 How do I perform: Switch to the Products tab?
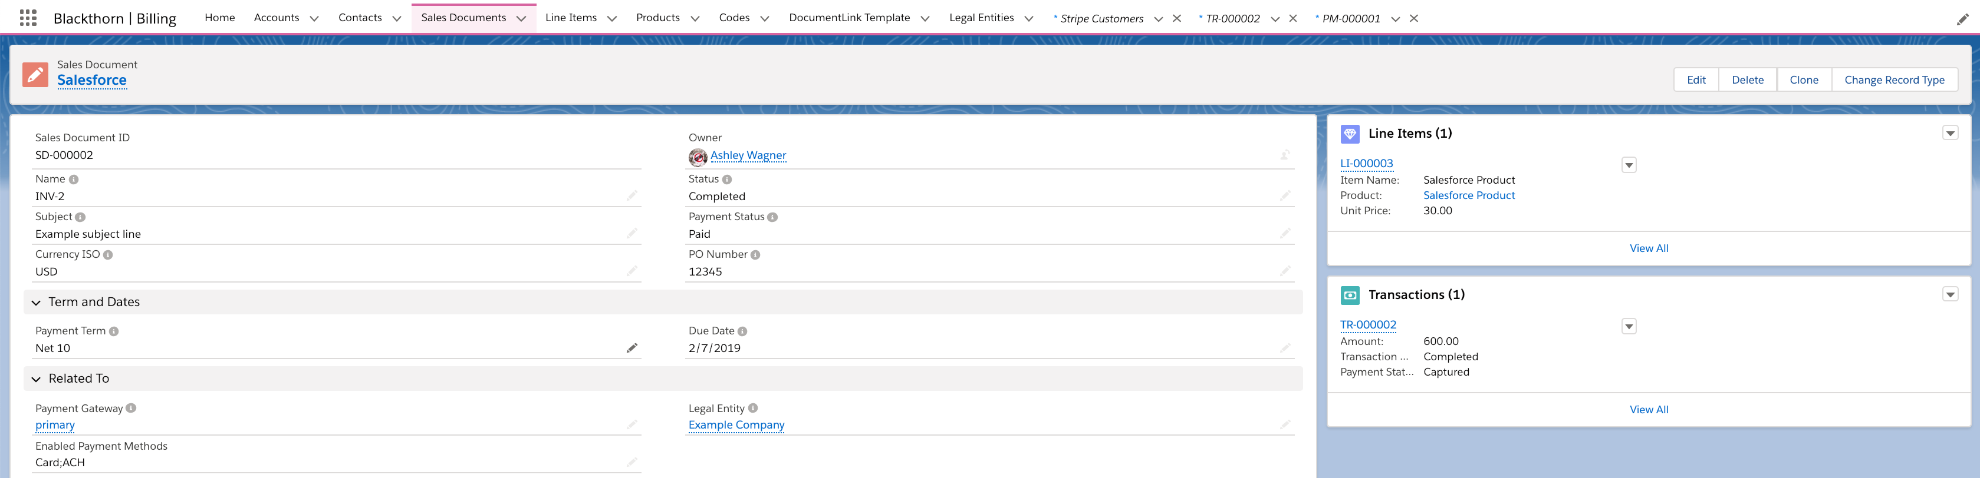[658, 18]
